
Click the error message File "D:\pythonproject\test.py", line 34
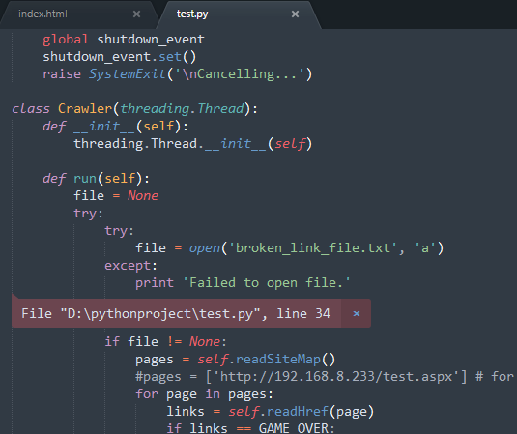point(176,313)
